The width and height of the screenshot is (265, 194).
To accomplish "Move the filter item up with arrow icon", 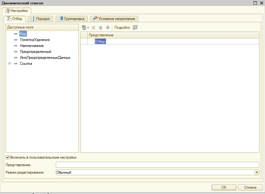I will (x=100, y=28).
